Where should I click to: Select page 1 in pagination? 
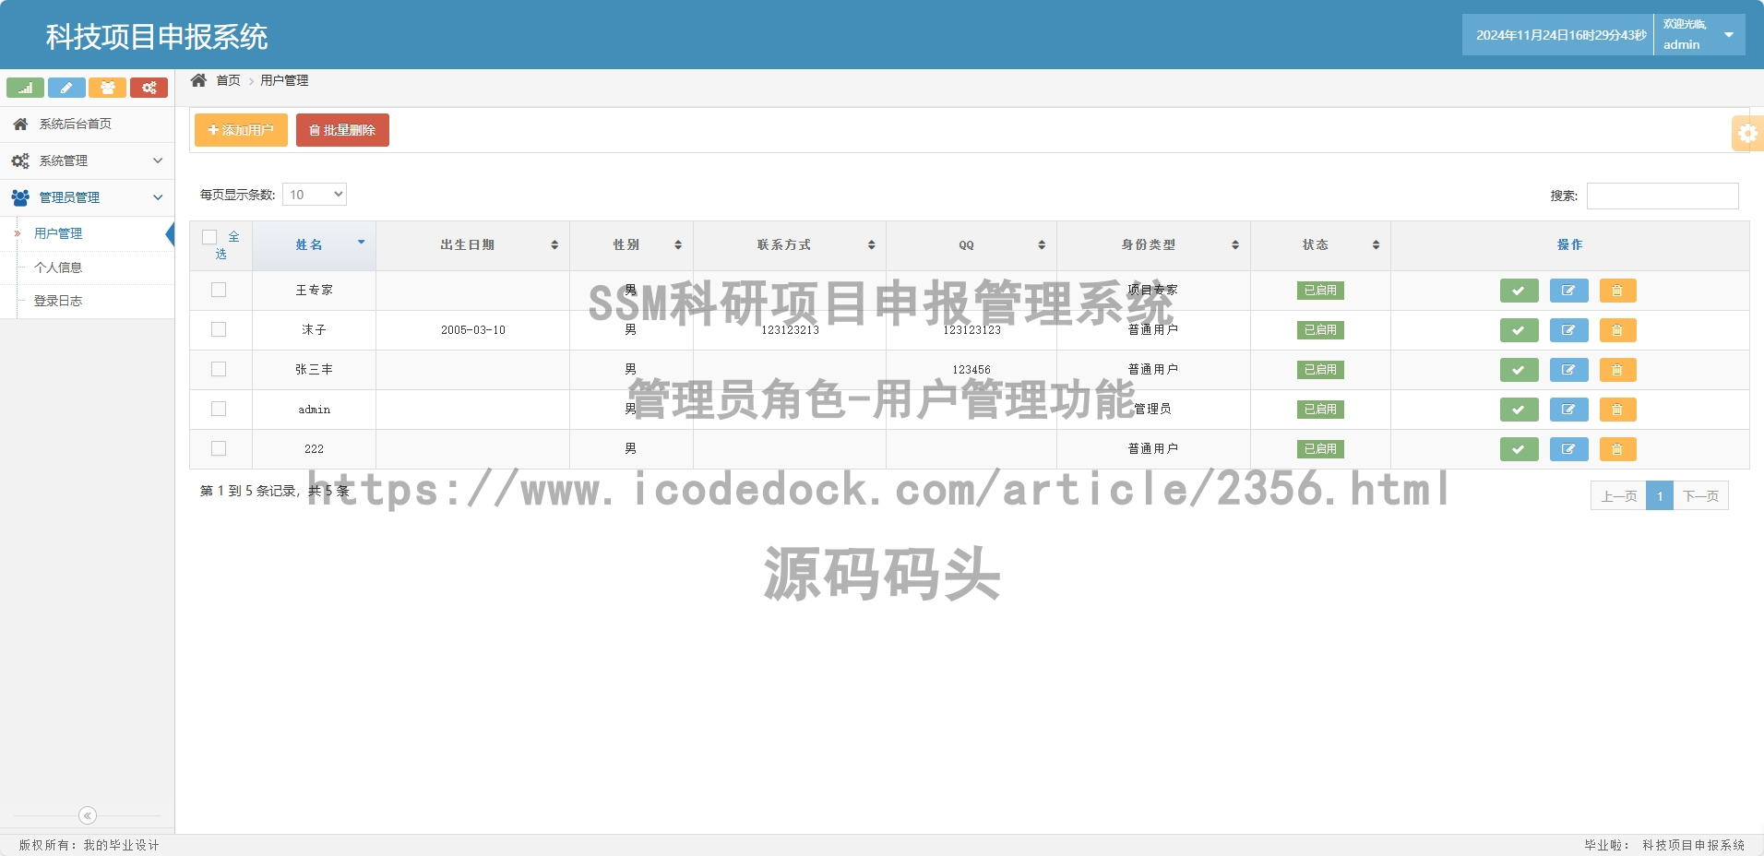(1660, 495)
